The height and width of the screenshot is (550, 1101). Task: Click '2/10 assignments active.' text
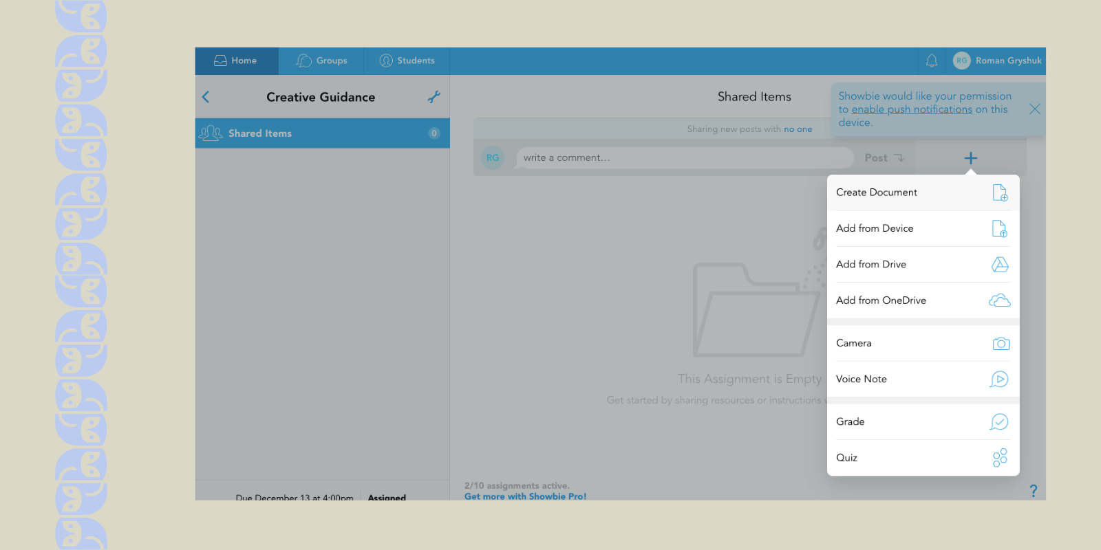point(517,485)
